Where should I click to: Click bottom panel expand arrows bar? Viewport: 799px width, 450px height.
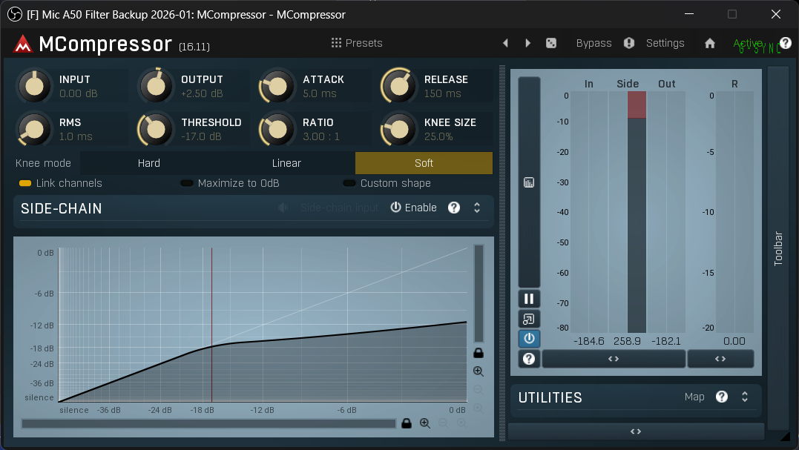tap(636, 431)
